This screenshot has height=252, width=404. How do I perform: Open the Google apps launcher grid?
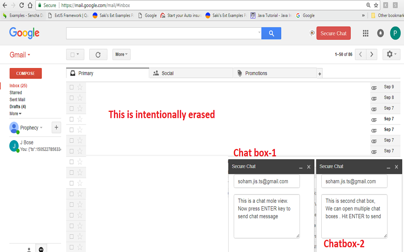[365, 33]
